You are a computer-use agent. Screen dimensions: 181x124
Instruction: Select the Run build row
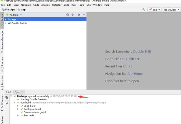[61, 103]
